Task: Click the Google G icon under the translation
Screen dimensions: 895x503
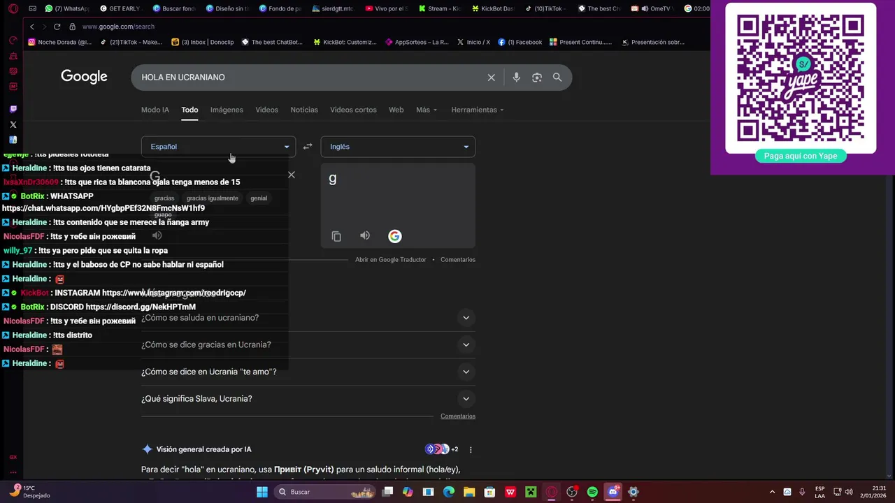Action: (x=394, y=236)
